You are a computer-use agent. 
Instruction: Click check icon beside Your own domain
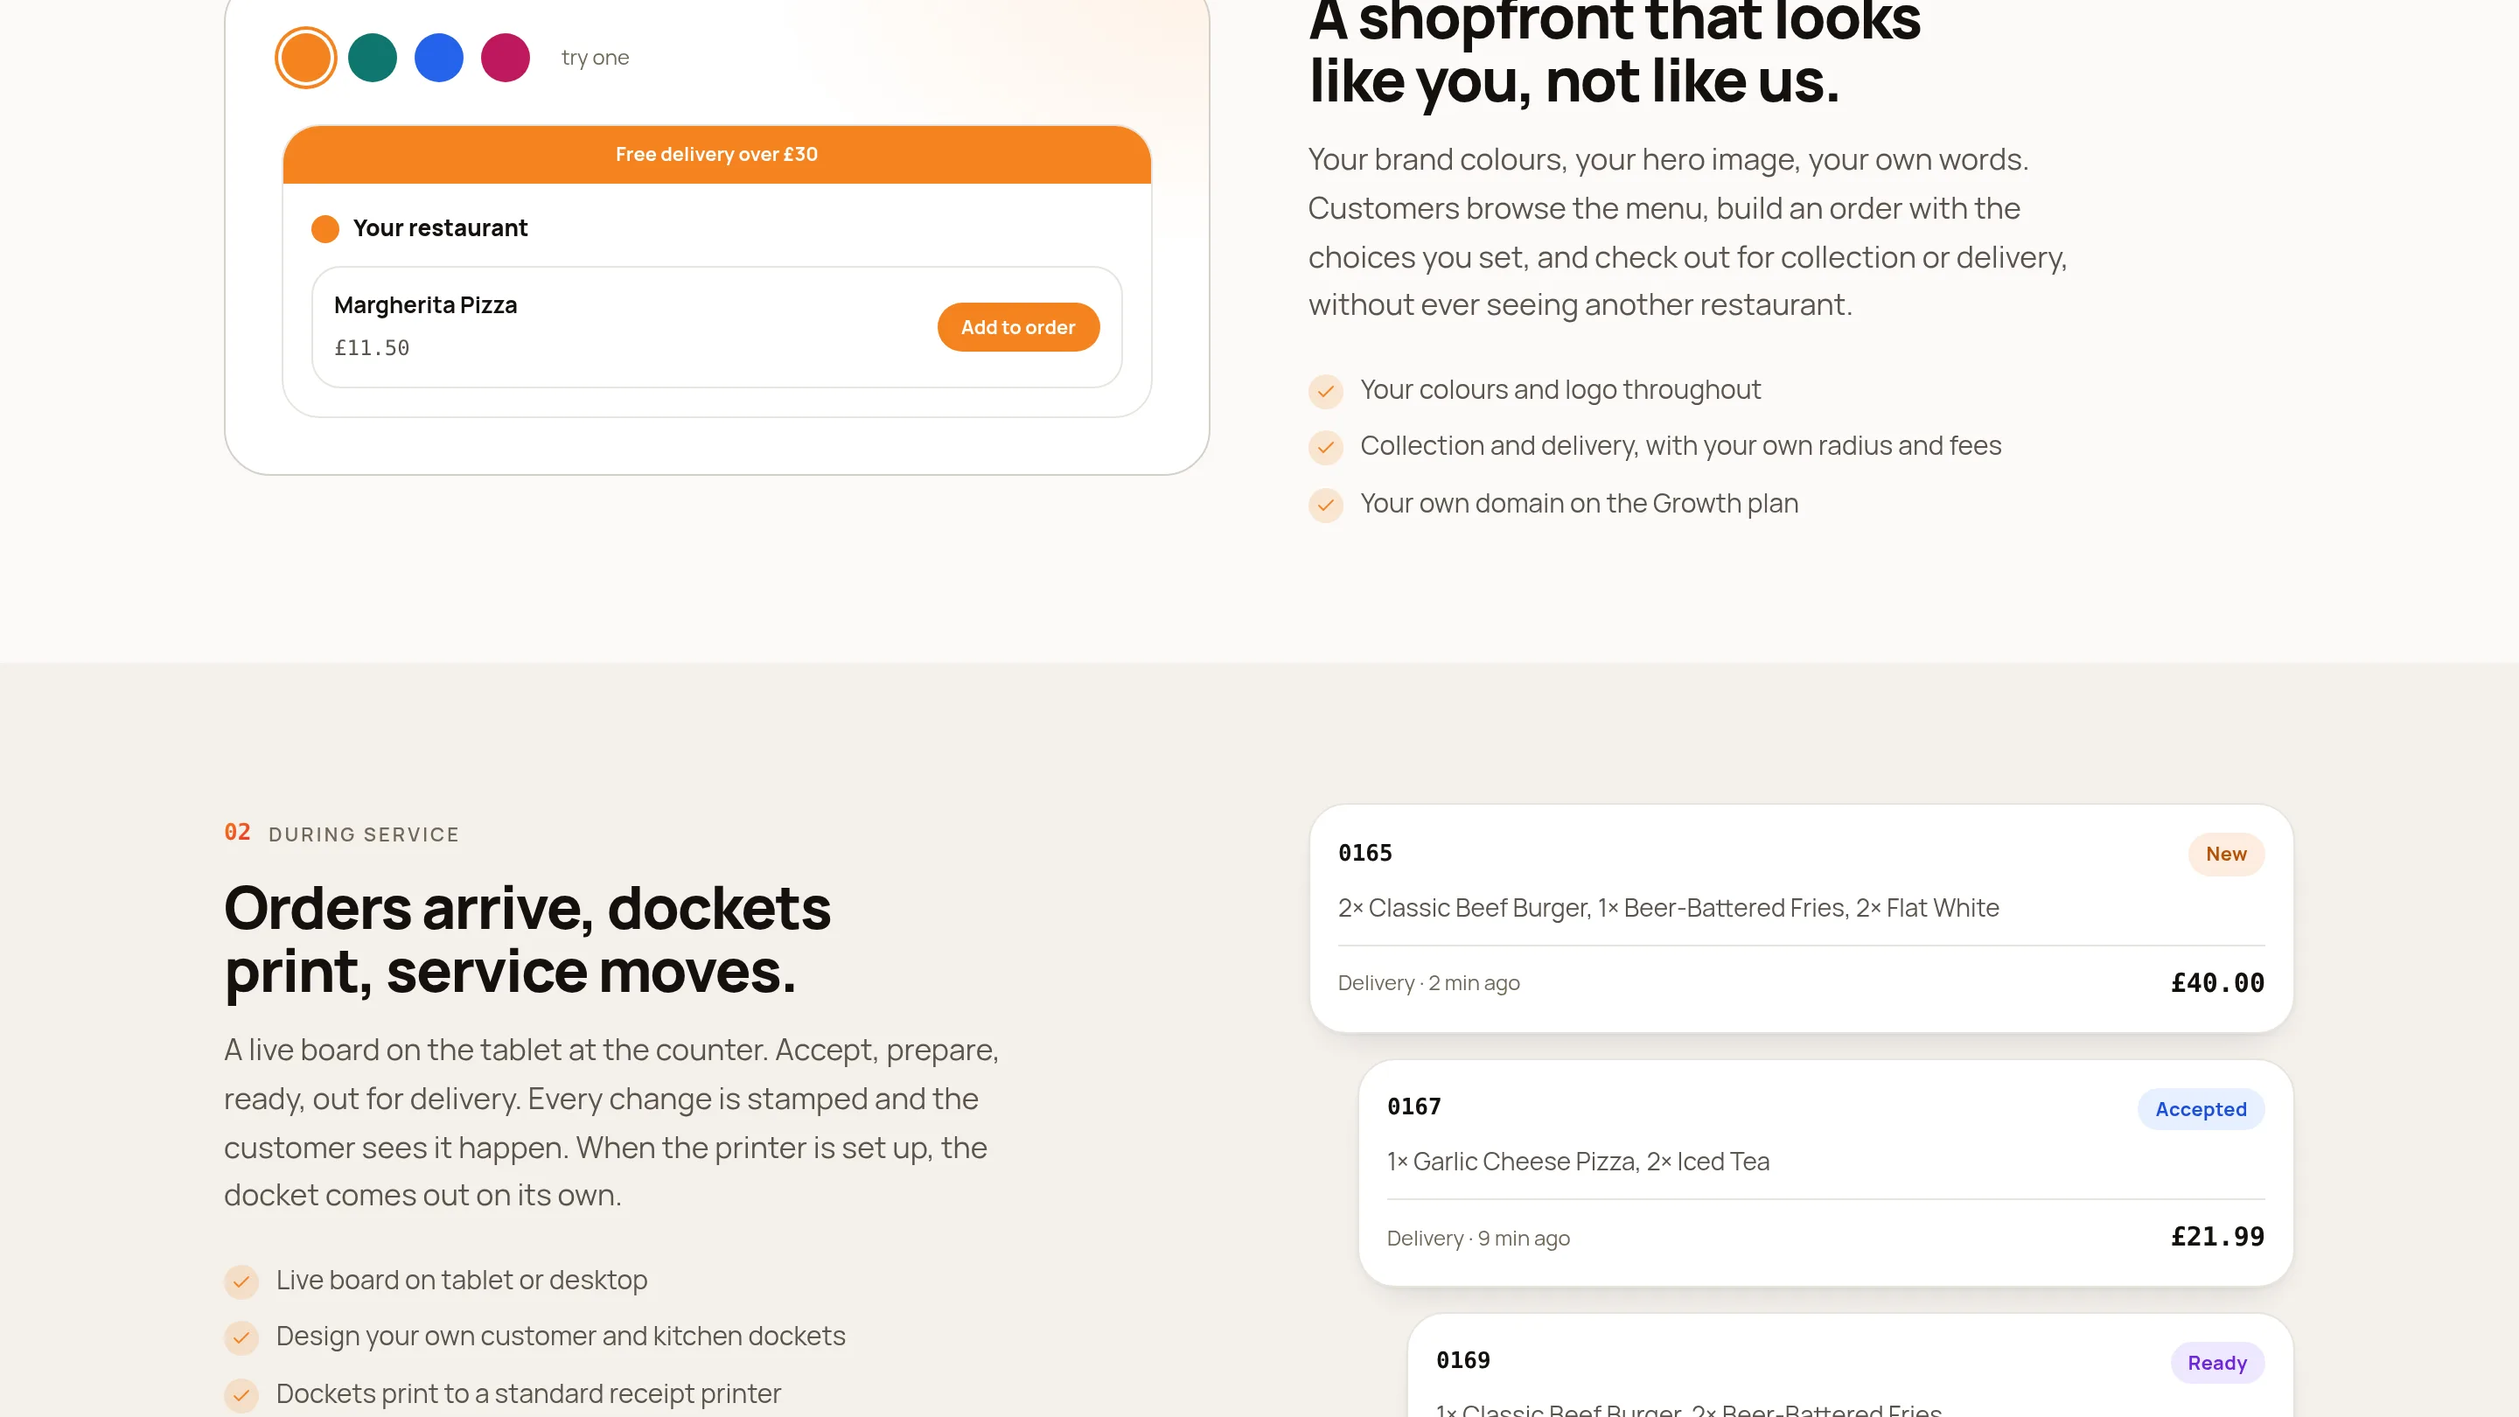[1326, 505]
